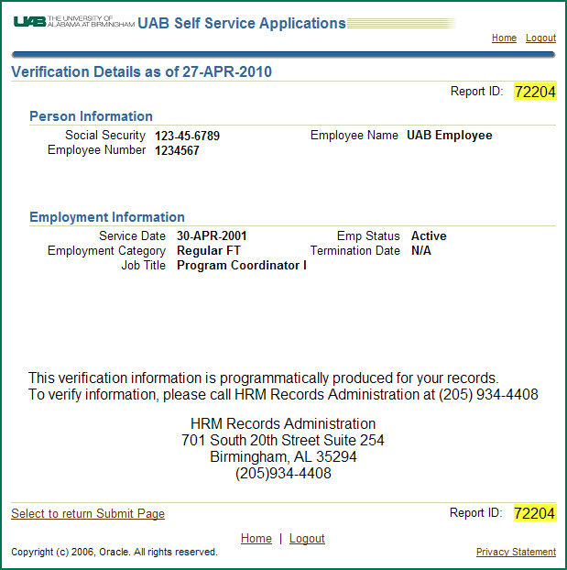Image resolution: width=567 pixels, height=570 pixels.
Task: Click the Verification Details as of 27-APR-2010 heading
Action: tap(141, 71)
